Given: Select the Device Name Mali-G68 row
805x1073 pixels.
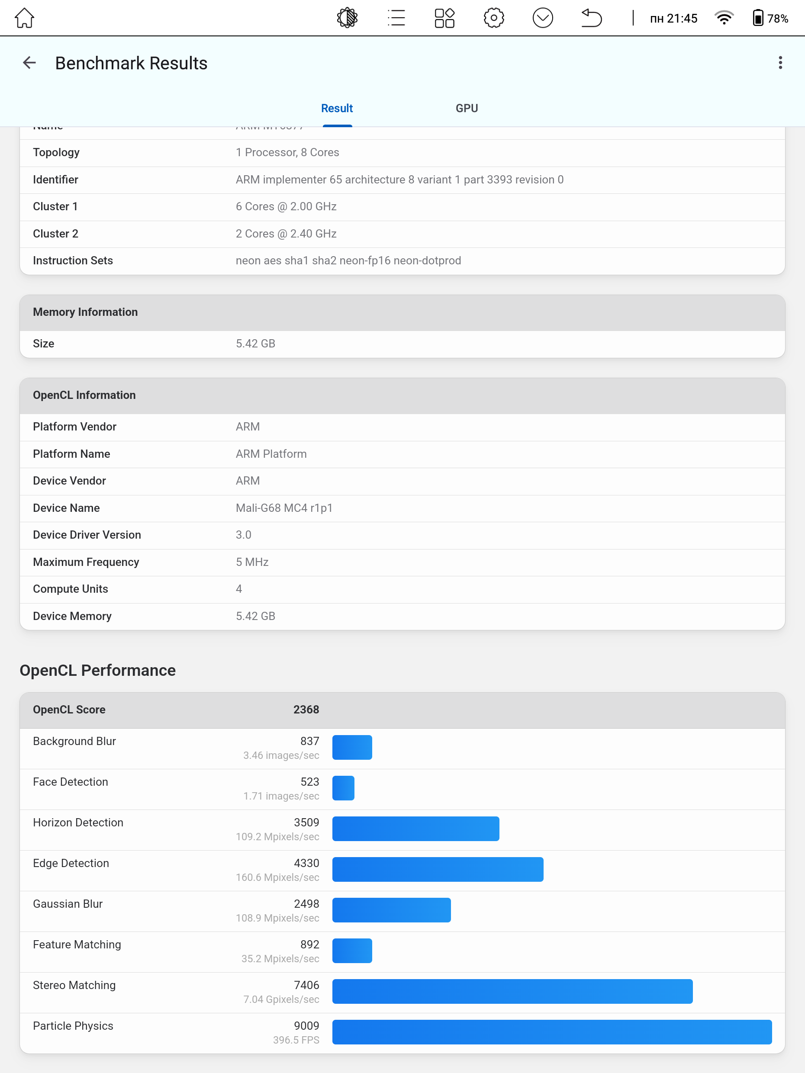Looking at the screenshot, I should coord(402,508).
